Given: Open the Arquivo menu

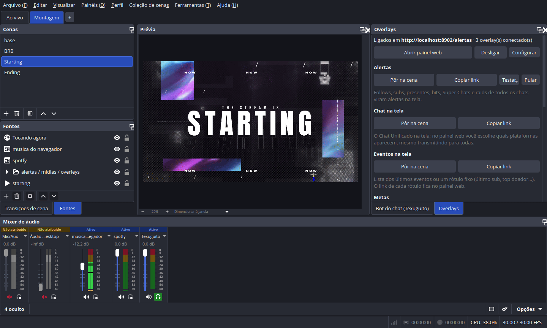Looking at the screenshot, I should (15, 5).
